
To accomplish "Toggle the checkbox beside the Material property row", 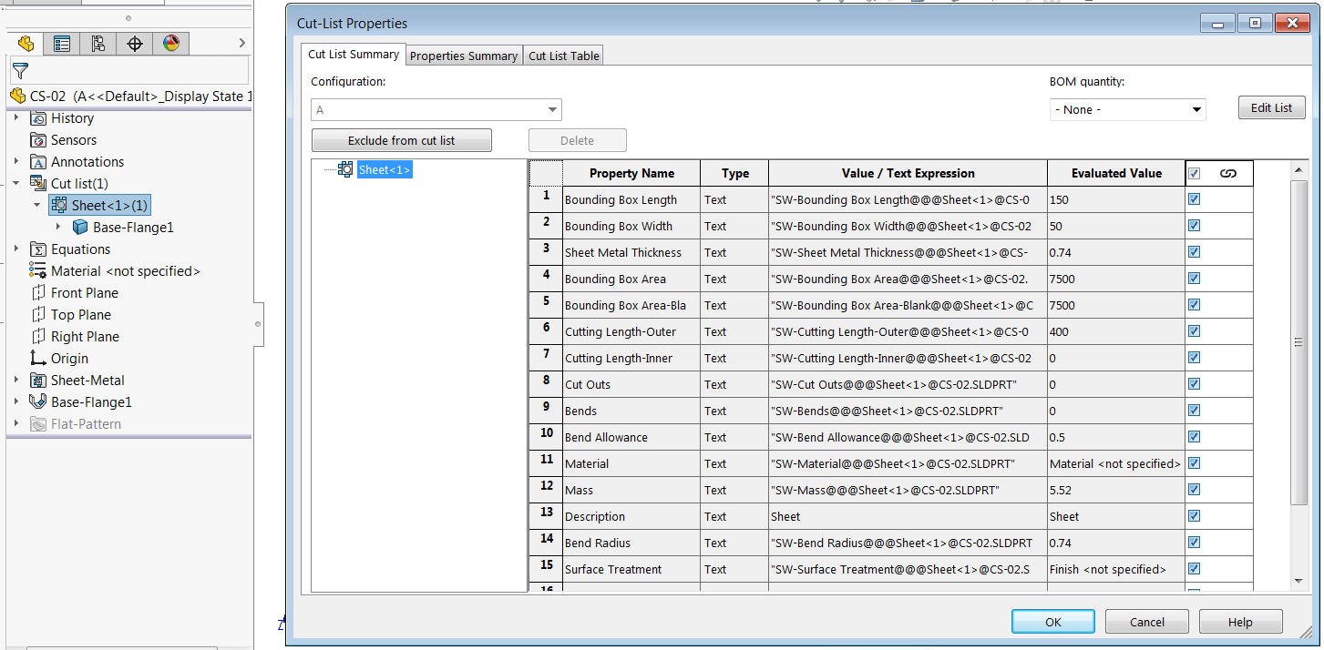I will click(x=1194, y=463).
